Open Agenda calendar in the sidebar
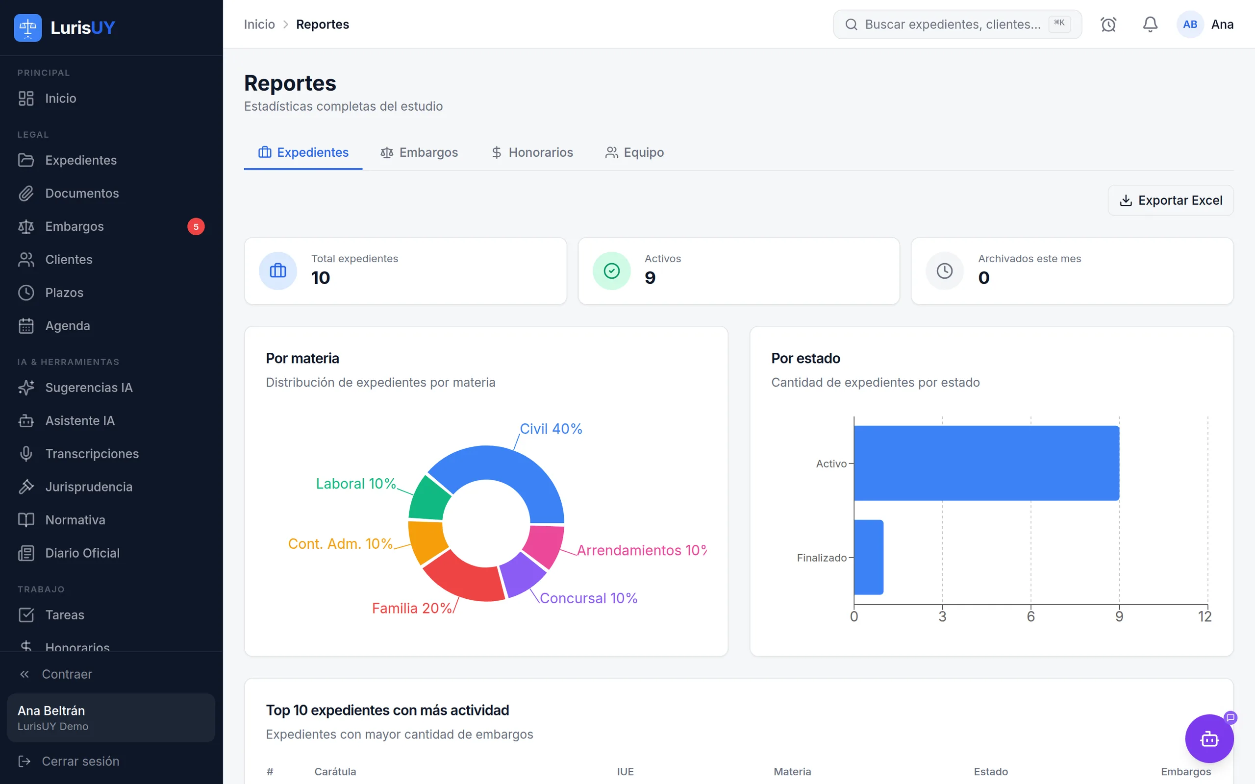 (111, 326)
